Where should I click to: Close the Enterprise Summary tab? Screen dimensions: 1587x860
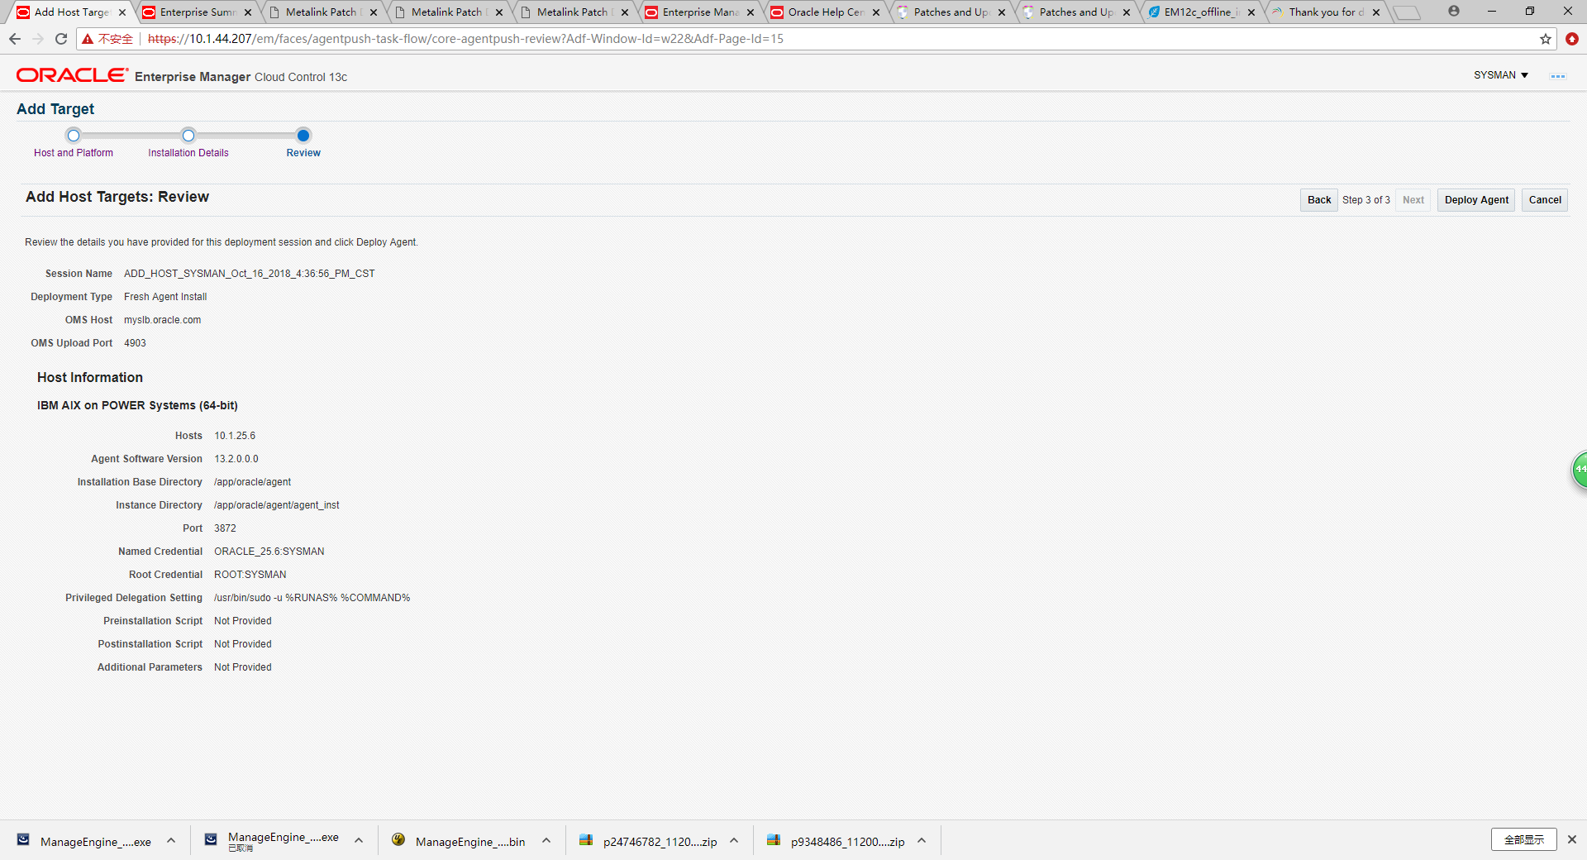tap(248, 12)
